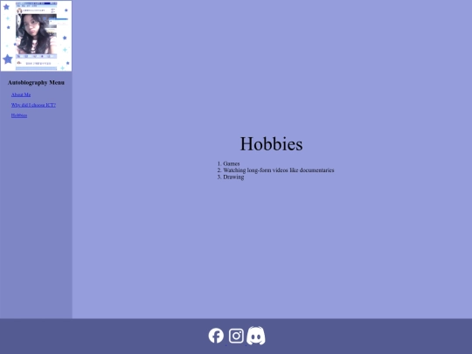Open the 'Why did I choose ICT?' link
Viewport: 472px width, 354px height.
click(x=33, y=105)
